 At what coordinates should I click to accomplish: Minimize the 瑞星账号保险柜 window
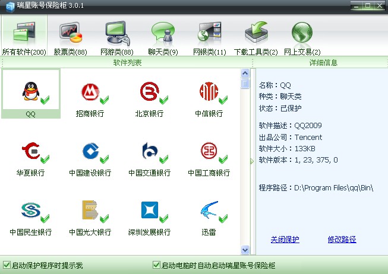tap(357, 6)
